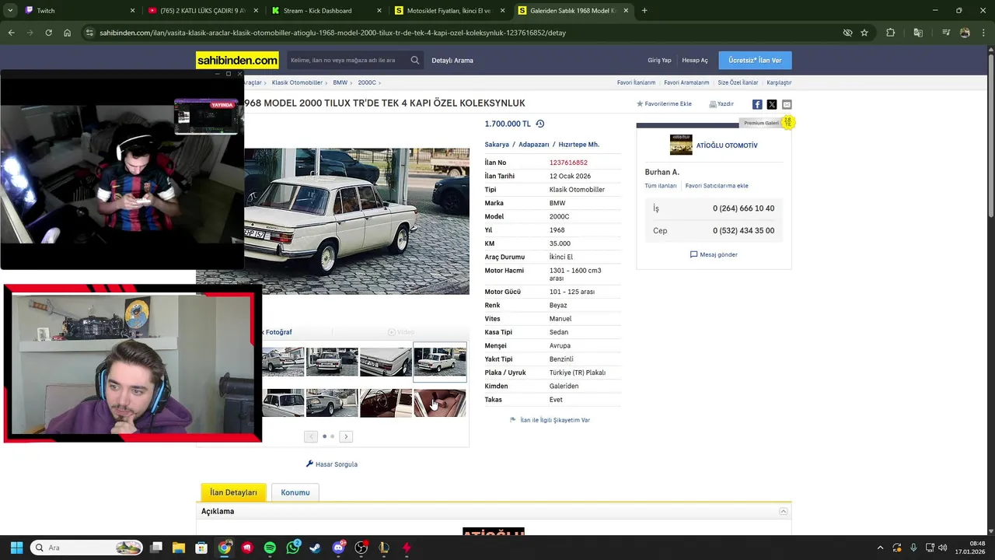This screenshot has width=995, height=560.
Task: Click Tüm ilanları link
Action: 661,186
